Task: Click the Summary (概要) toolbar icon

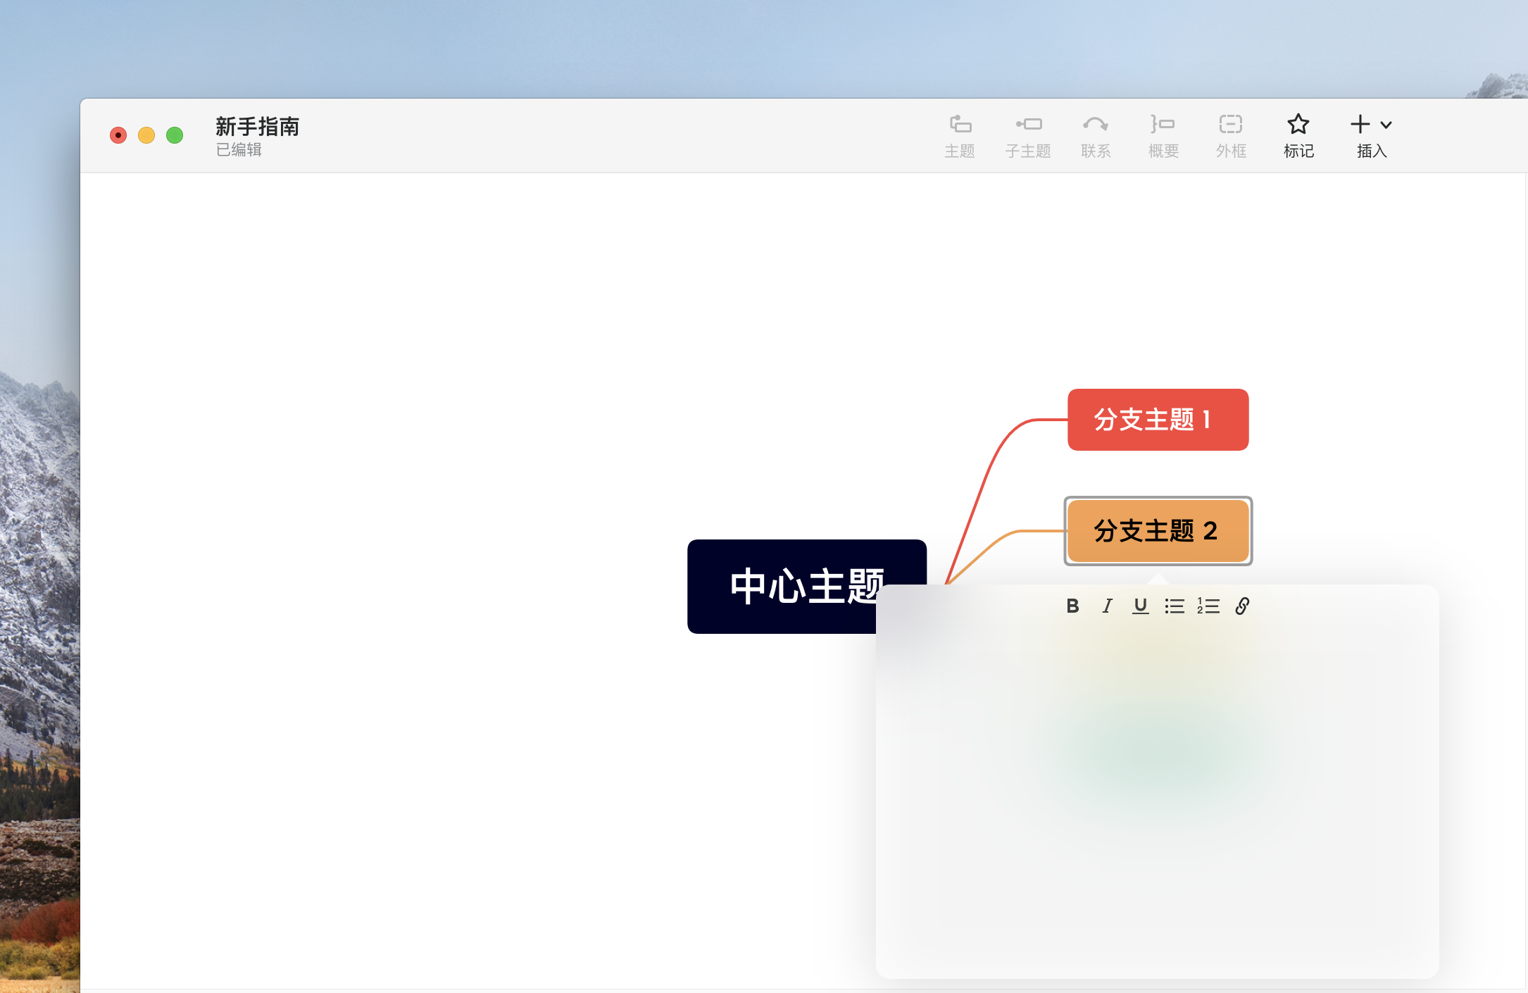Action: pyautogui.click(x=1163, y=125)
